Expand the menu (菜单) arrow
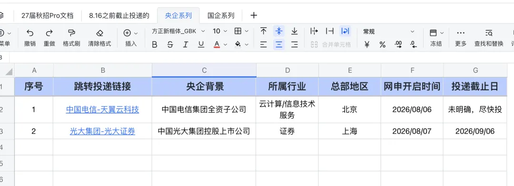 click(x=9, y=33)
